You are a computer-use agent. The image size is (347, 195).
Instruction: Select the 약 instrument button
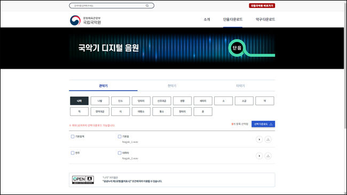pyautogui.click(x=265, y=101)
